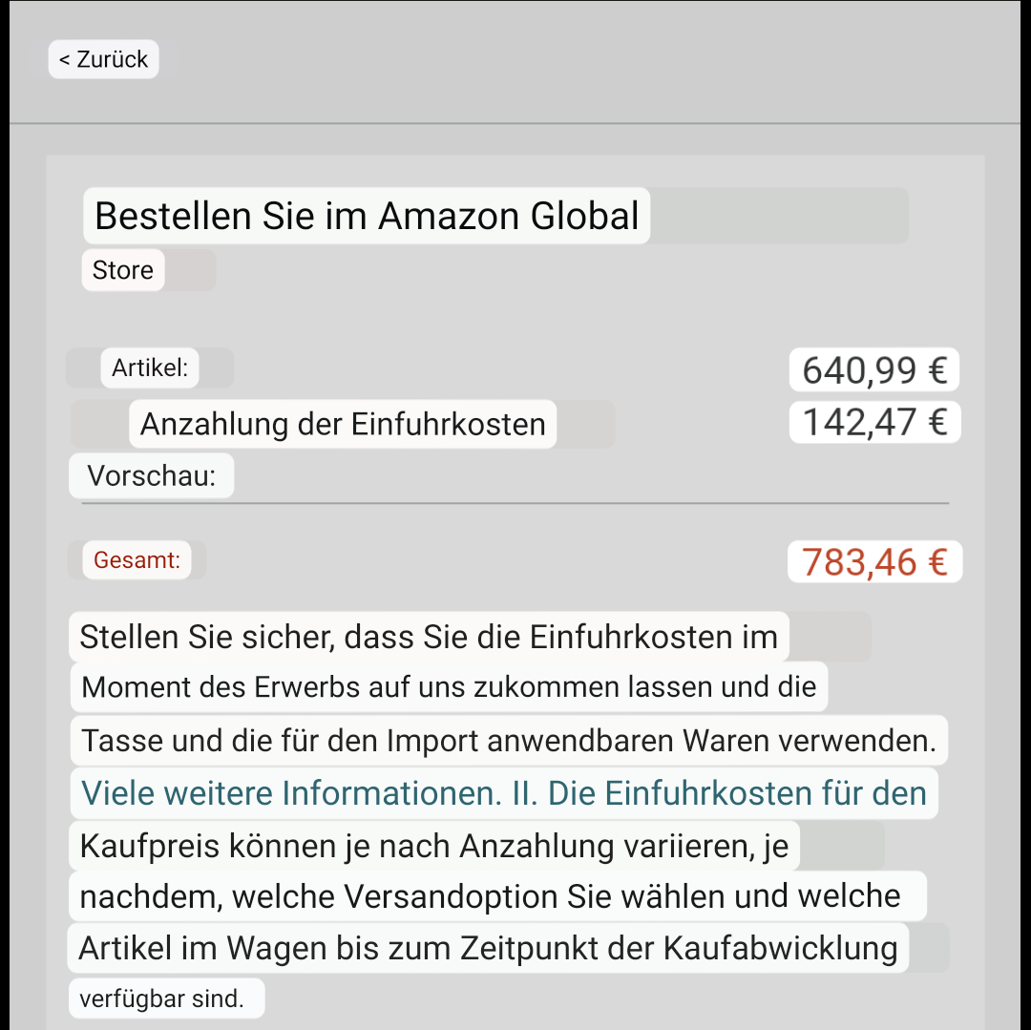The height and width of the screenshot is (1030, 1031).
Task: Click the 'Bestellen Sie im Amazon Global' heading
Action: [x=367, y=216]
